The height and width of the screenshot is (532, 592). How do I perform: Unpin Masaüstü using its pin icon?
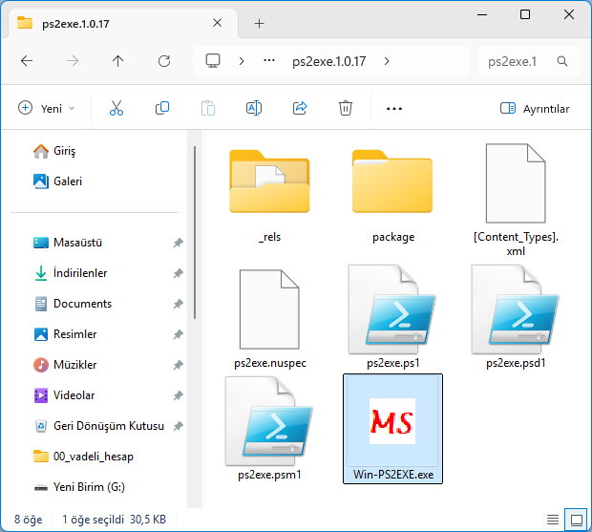coord(179,243)
